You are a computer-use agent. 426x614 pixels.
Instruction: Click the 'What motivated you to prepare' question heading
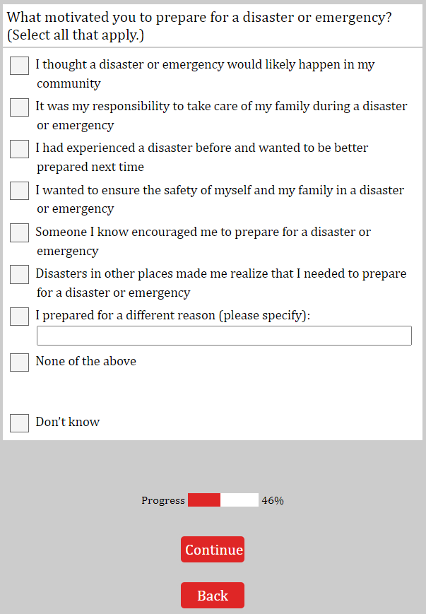tap(199, 25)
